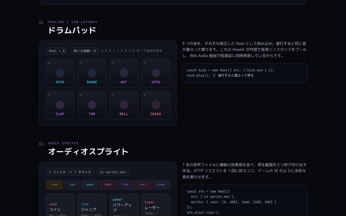Image resolution: width=346 pixels, height=216 pixels.
Task: Select the blip segment in sprite strip
Action: 125,185
